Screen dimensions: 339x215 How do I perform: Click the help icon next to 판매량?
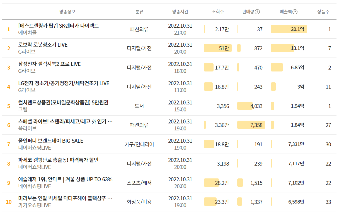click(257, 12)
